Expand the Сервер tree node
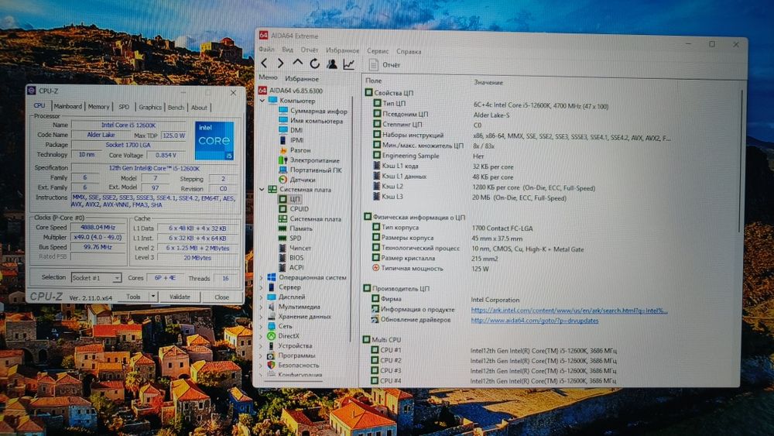 click(x=262, y=287)
